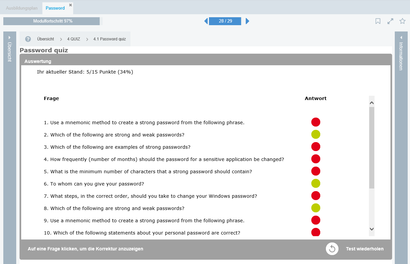Switch to the Ausbildungsplan tab
410x264 pixels.
pyautogui.click(x=22, y=8)
